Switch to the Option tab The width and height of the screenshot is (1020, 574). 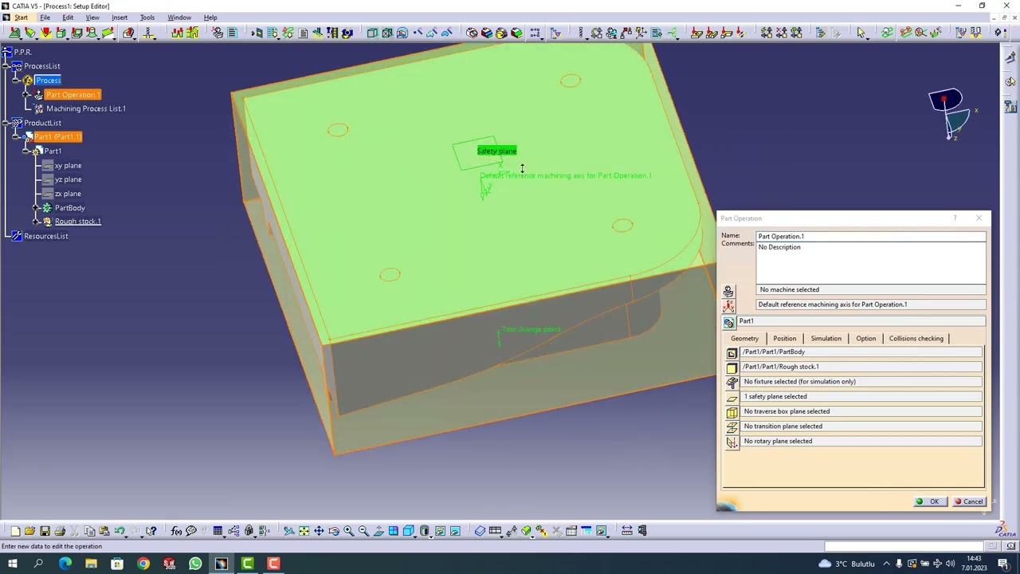tap(865, 339)
